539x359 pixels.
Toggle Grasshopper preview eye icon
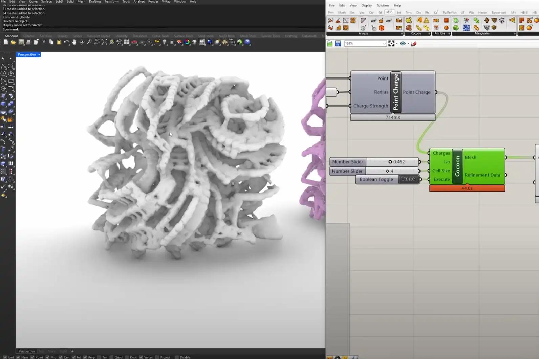[402, 44]
